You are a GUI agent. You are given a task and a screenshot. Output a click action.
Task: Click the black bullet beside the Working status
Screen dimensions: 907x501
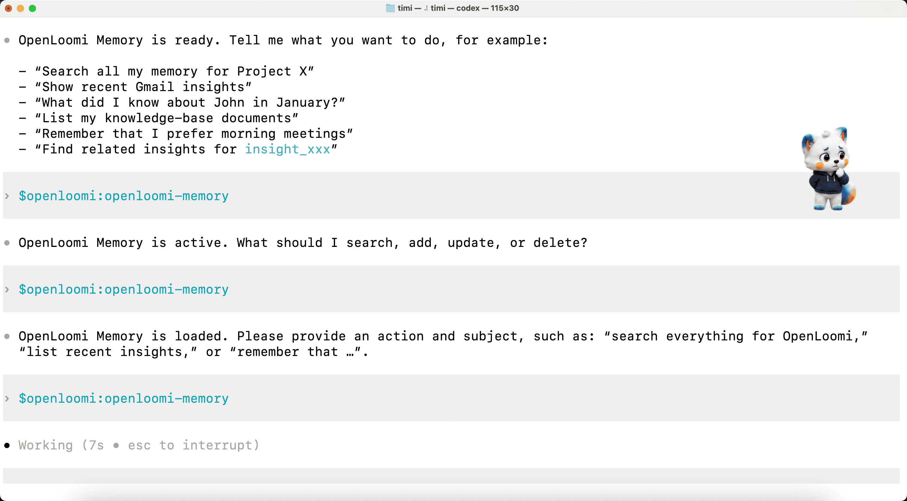click(x=7, y=445)
